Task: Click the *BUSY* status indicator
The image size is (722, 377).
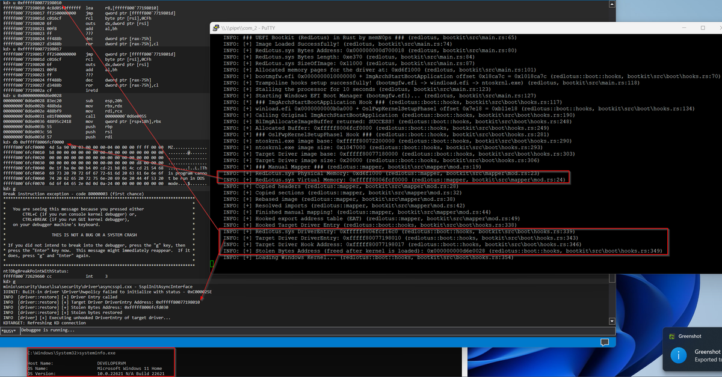Action: pyautogui.click(x=10, y=330)
